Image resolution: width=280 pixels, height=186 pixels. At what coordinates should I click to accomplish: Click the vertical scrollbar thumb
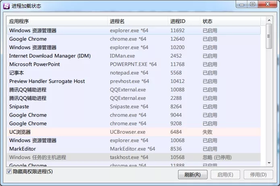[x=269, y=36]
